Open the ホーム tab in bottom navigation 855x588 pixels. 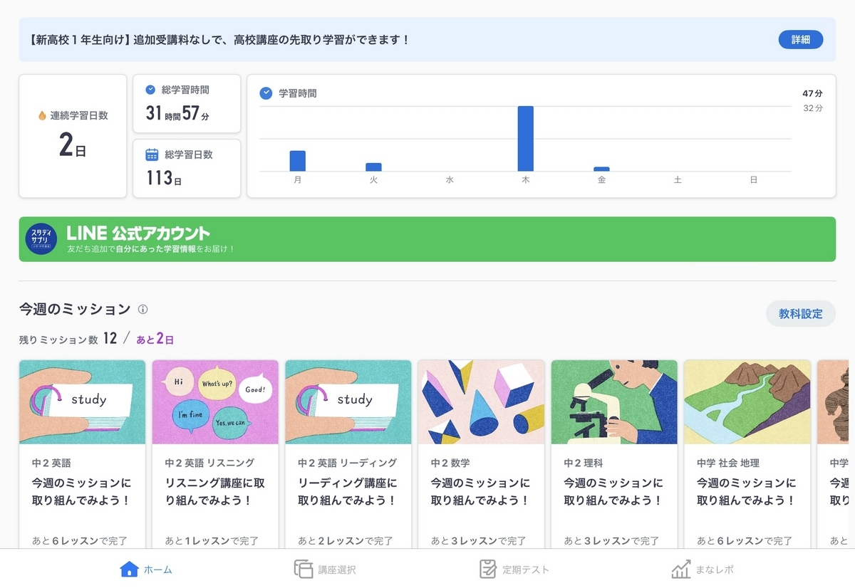[x=146, y=569]
